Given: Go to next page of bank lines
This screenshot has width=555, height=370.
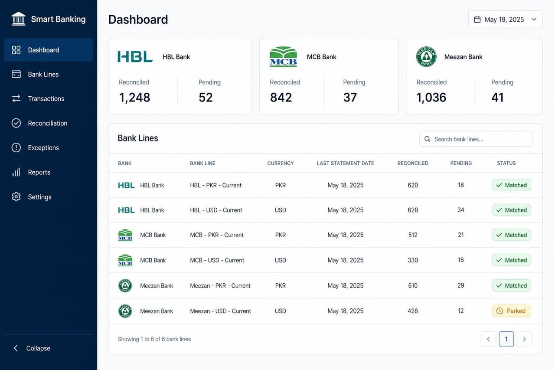Looking at the screenshot, I should tap(524, 339).
